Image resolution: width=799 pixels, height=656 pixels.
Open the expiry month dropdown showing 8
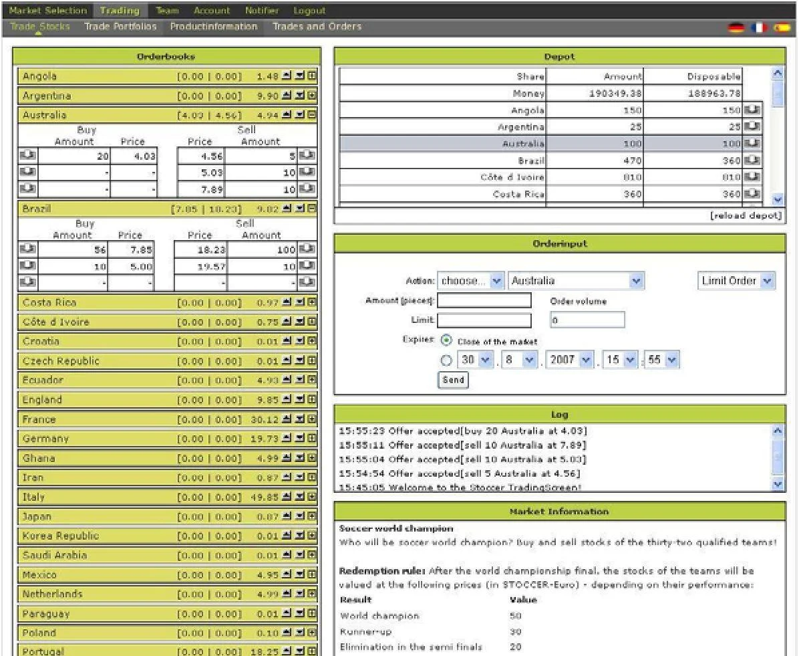point(520,360)
